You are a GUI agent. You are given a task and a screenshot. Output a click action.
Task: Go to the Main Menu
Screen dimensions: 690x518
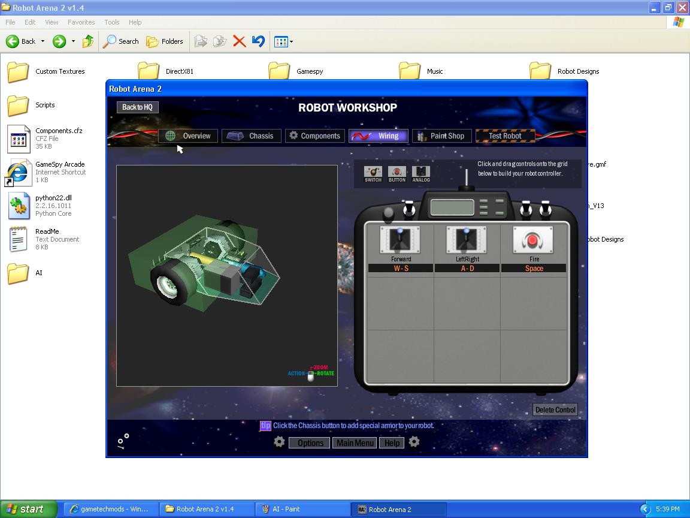(x=355, y=442)
